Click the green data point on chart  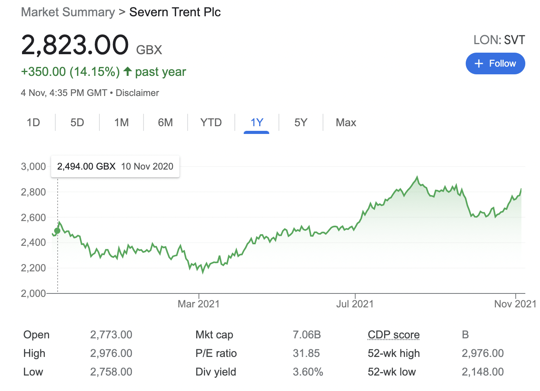(x=57, y=231)
